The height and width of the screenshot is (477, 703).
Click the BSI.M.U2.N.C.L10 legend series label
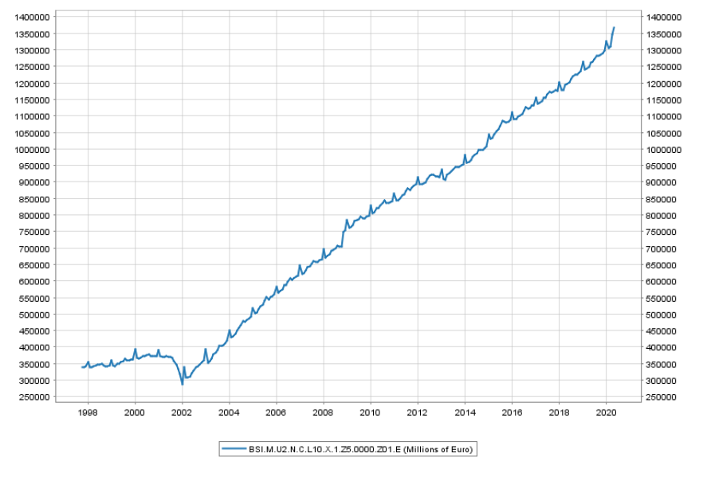360,450
